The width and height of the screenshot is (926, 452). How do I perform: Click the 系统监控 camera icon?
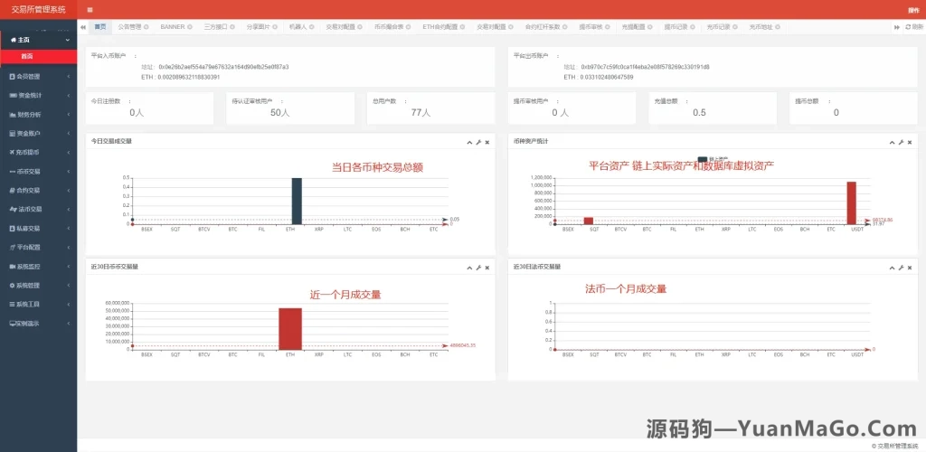click(x=13, y=266)
